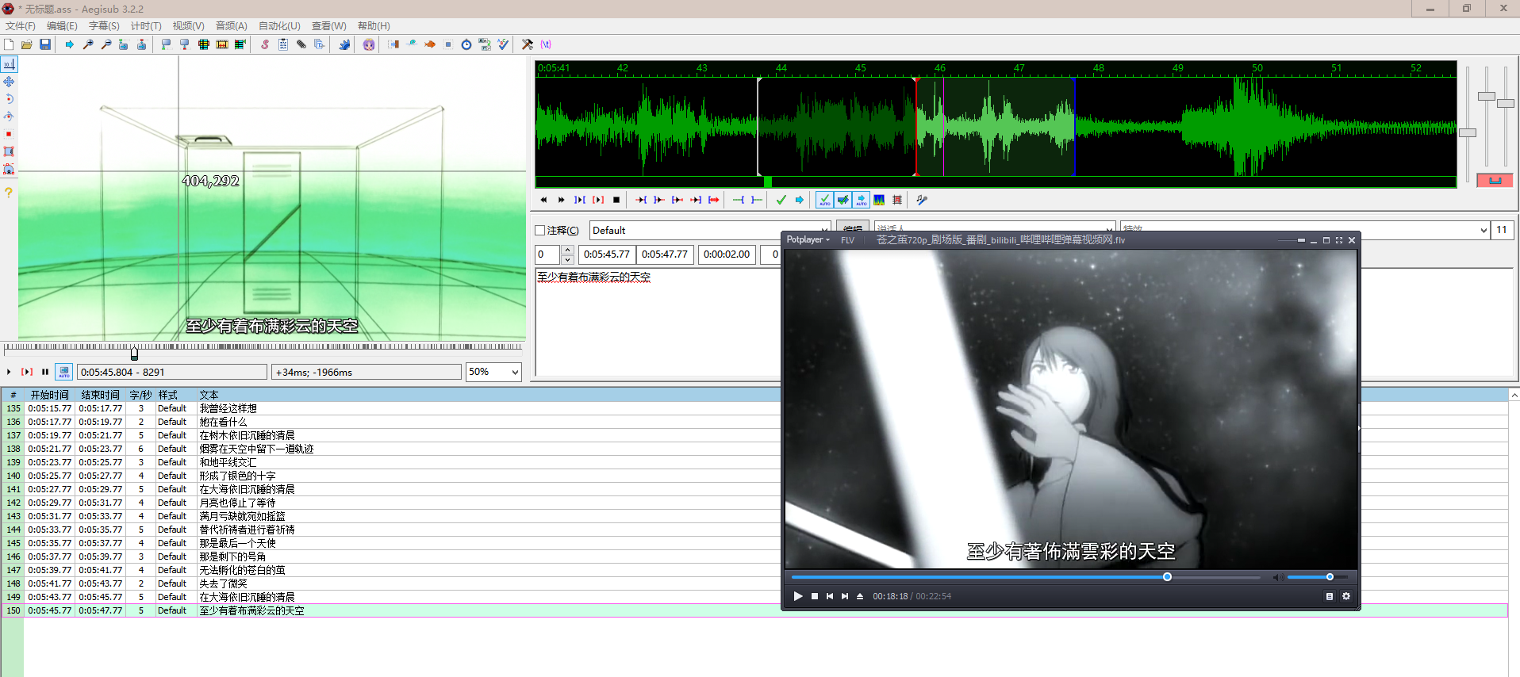Open the 帮助(H) menu
The image size is (1520, 677).
374,26
